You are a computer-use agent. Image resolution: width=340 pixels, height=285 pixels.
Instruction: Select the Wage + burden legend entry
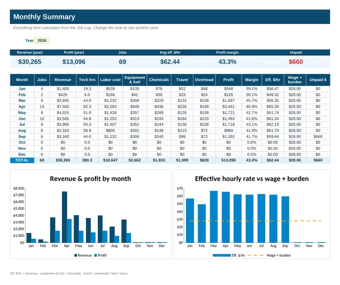(x=269, y=255)
